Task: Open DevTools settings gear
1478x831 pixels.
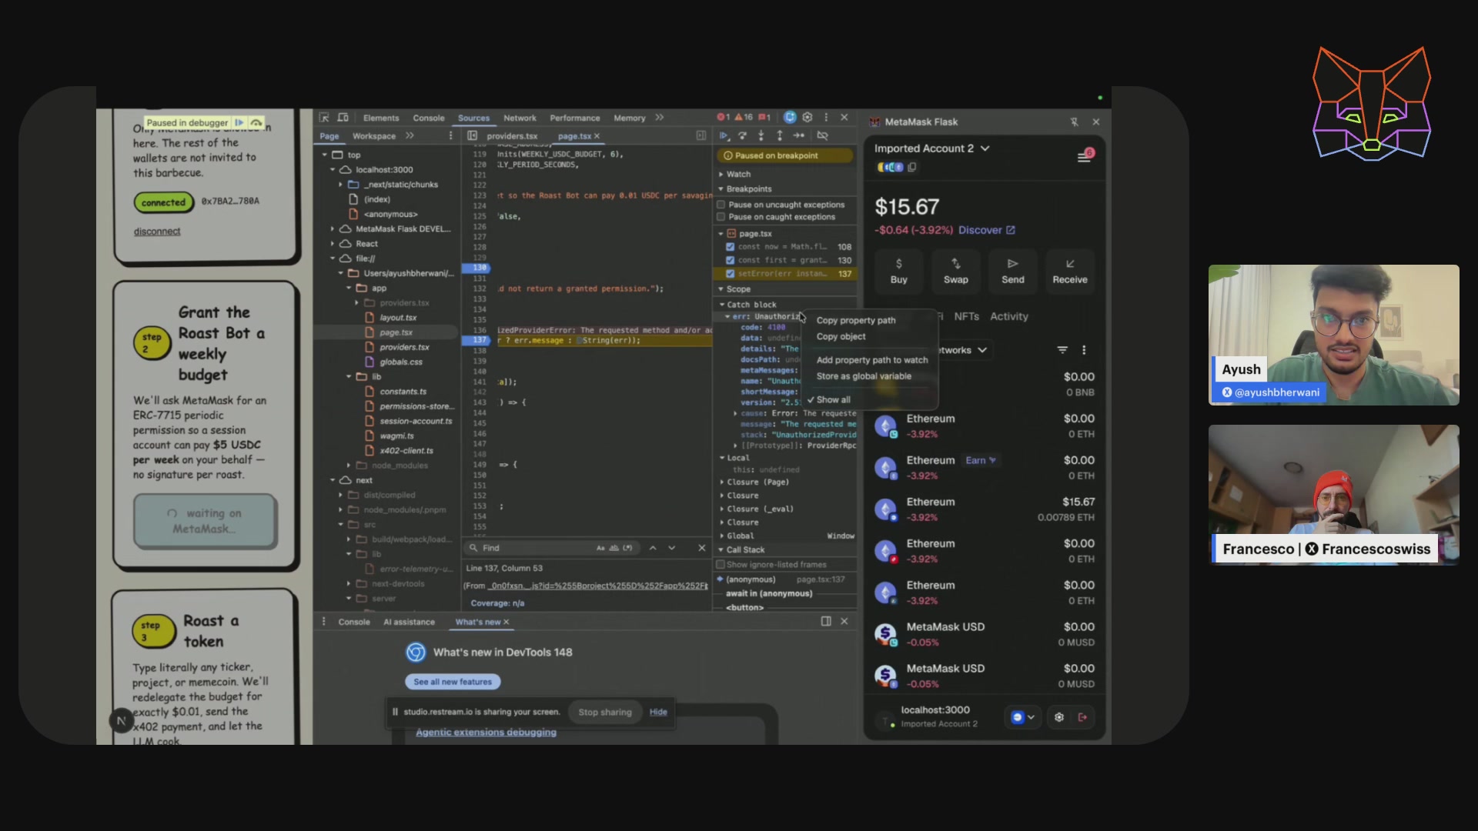Action: point(808,118)
